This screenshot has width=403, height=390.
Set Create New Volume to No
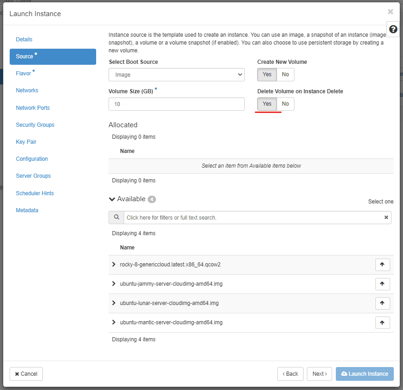click(x=285, y=74)
